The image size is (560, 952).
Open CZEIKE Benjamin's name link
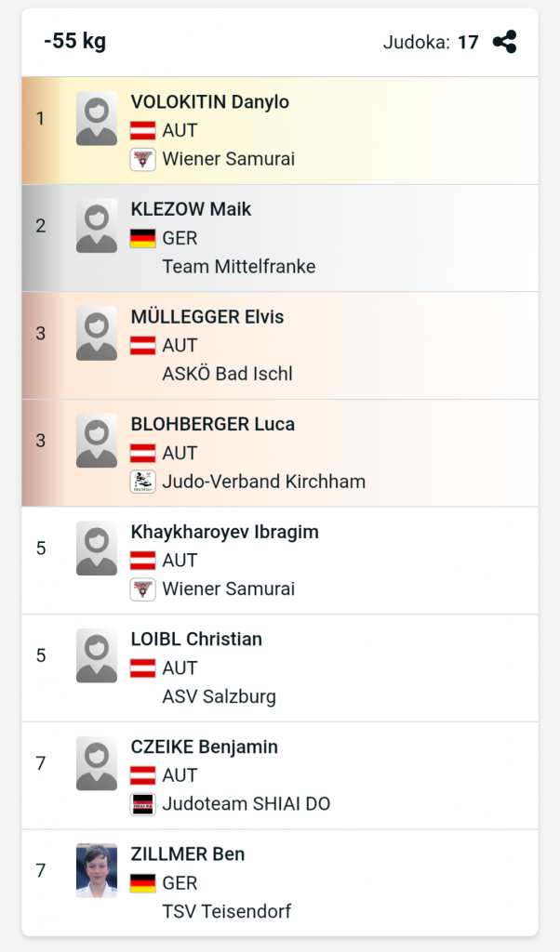click(204, 747)
